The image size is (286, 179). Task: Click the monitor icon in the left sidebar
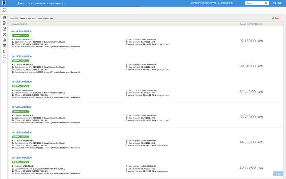(4, 51)
